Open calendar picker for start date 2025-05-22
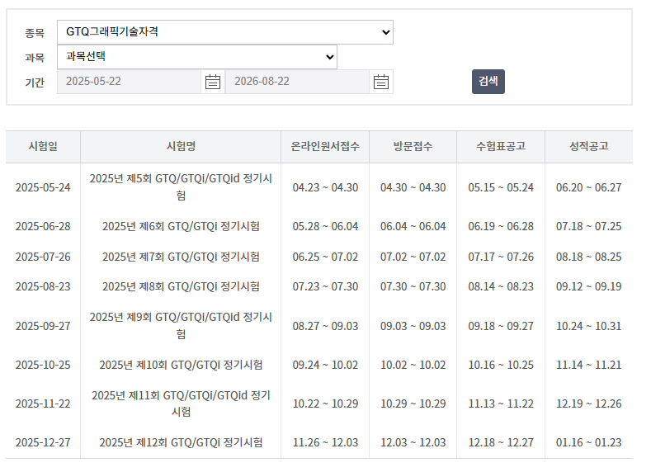Screen dimensions: 651x472 coord(213,82)
